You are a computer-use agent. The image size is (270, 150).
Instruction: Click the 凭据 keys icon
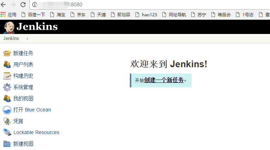[x=7, y=121]
